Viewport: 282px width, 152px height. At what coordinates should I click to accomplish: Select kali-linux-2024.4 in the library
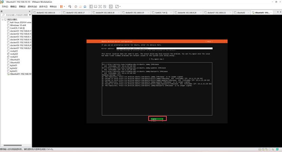[x=19, y=22]
